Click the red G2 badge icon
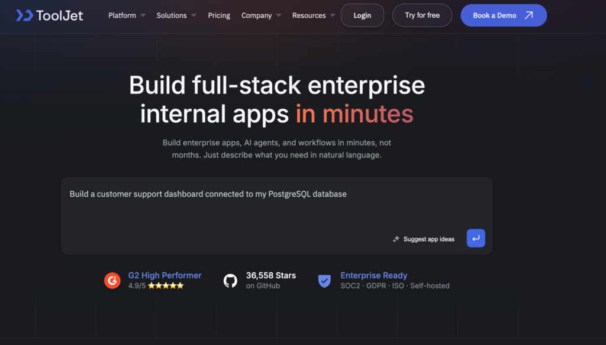This screenshot has width=606, height=345. point(112,281)
